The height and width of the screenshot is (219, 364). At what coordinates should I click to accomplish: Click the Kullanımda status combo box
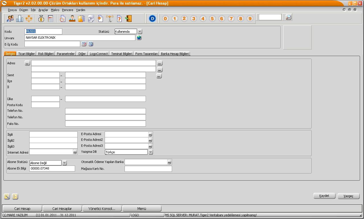[126, 32]
